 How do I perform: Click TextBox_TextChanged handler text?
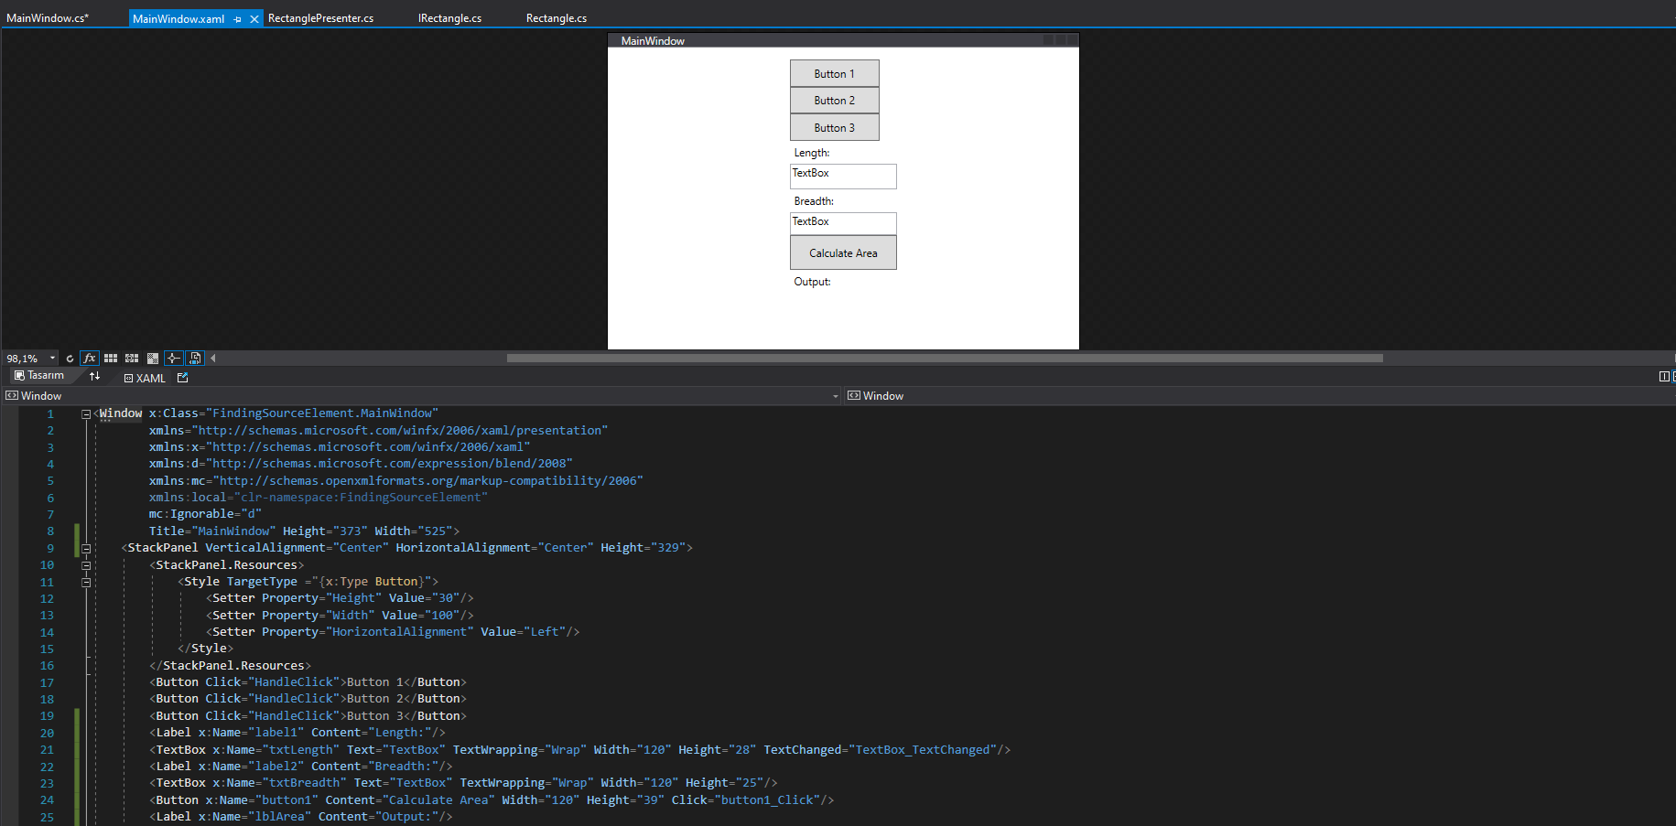click(924, 750)
